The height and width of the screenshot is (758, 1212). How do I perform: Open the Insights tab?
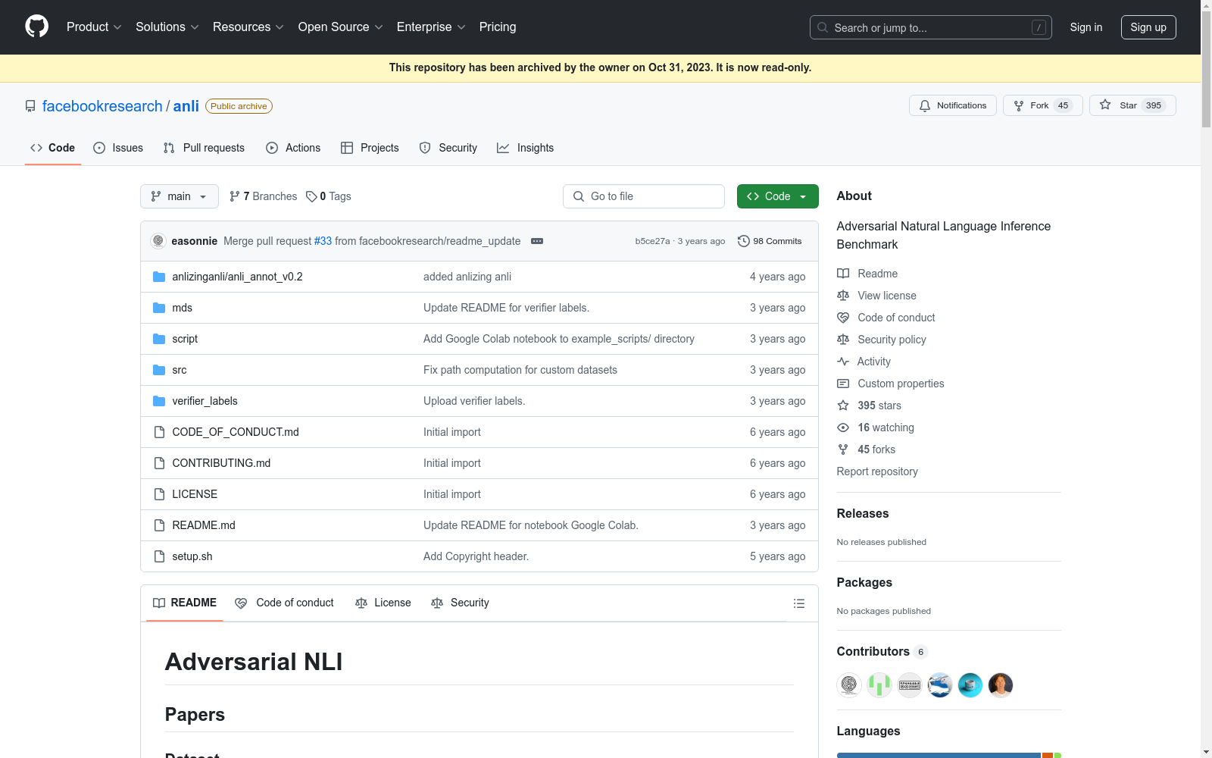(525, 148)
